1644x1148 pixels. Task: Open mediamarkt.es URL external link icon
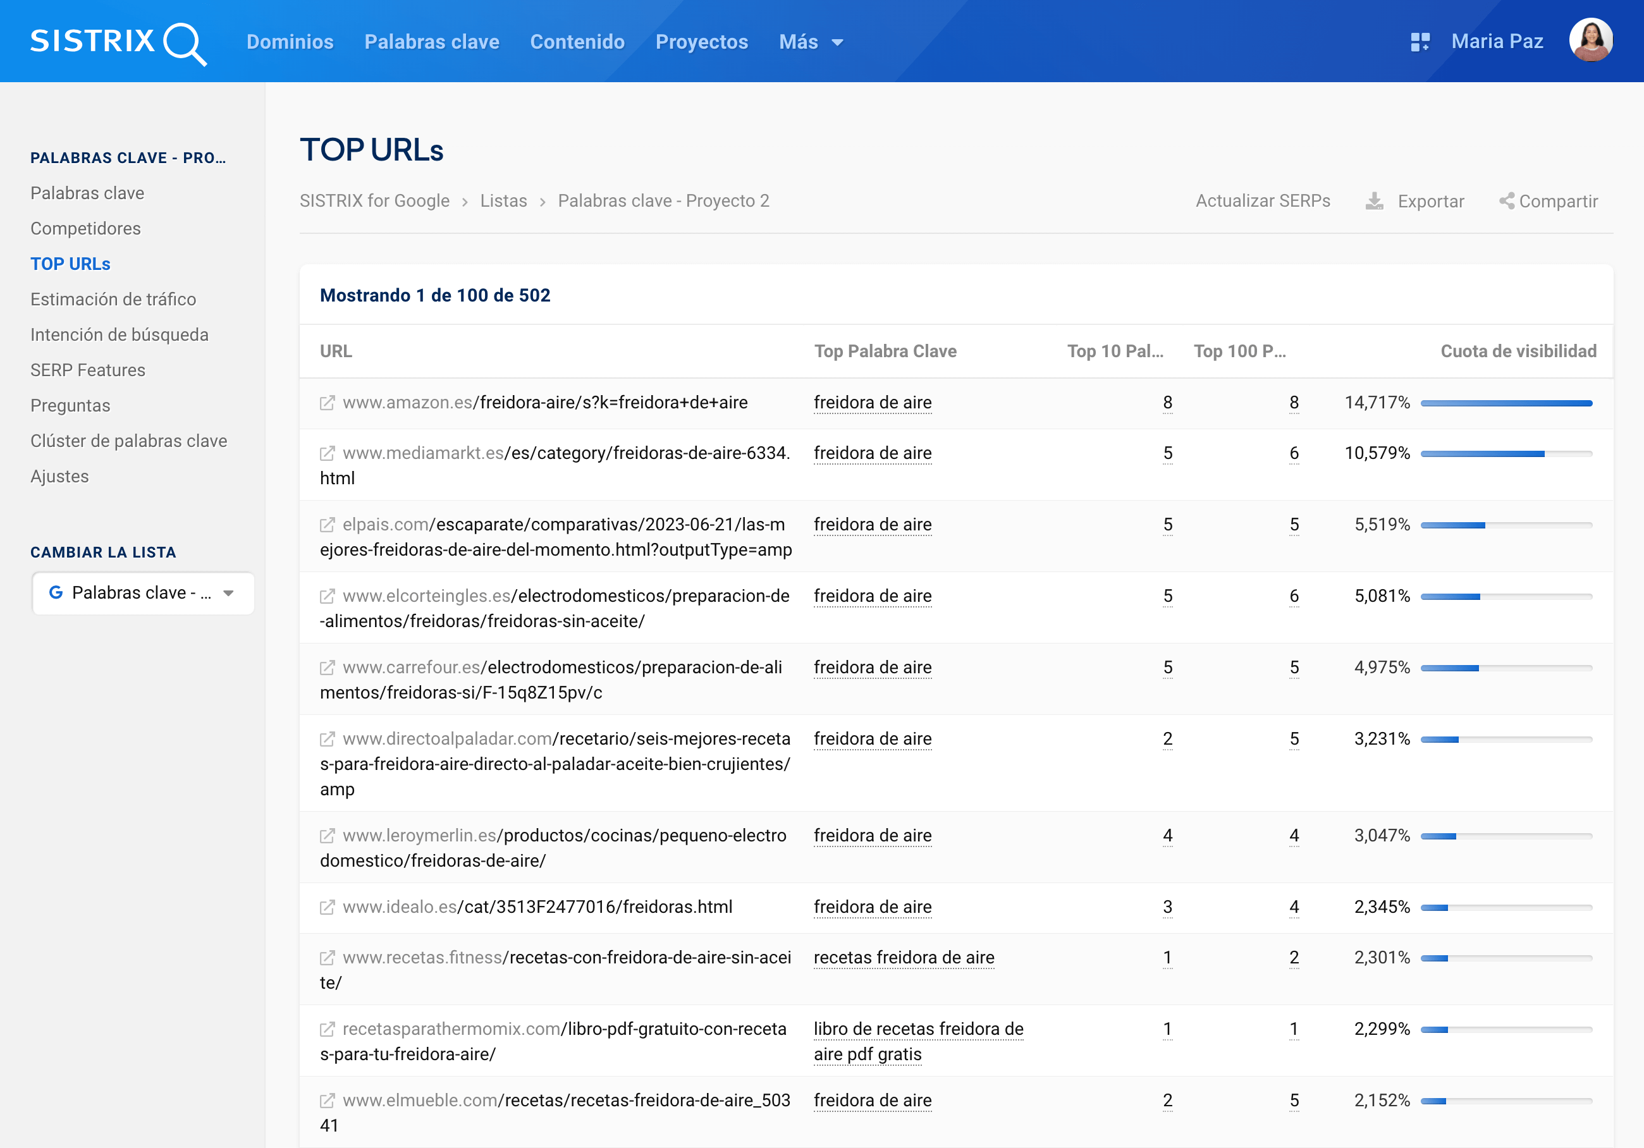328,454
